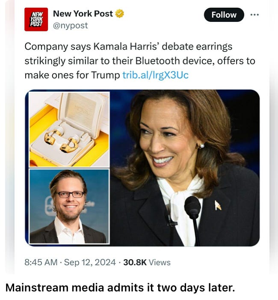The width and height of the screenshot is (278, 300).
Task: Open the 30.8K Views count
Action: point(147,262)
